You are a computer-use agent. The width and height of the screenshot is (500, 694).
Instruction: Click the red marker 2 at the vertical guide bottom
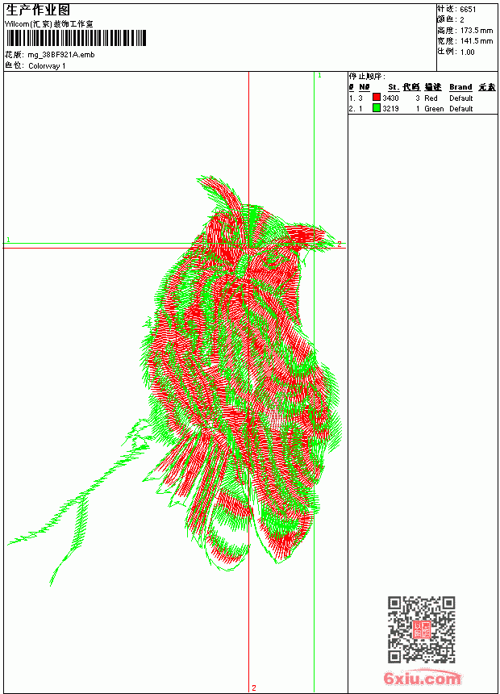pos(254,688)
